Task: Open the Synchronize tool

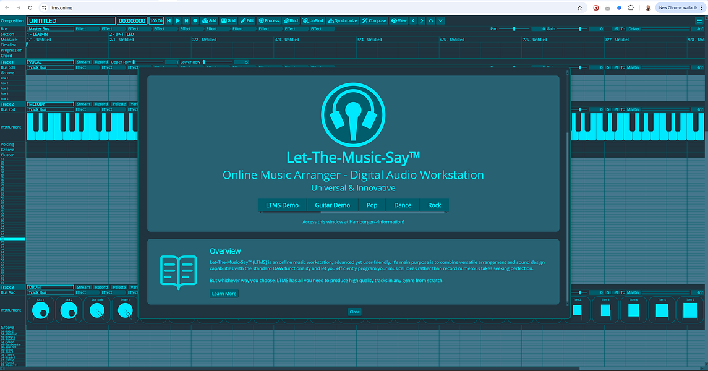Action: 343,21
